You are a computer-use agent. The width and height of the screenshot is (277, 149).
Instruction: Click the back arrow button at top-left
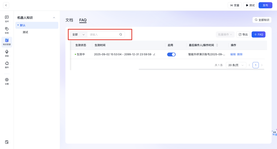pyautogui.click(x=6, y=5)
